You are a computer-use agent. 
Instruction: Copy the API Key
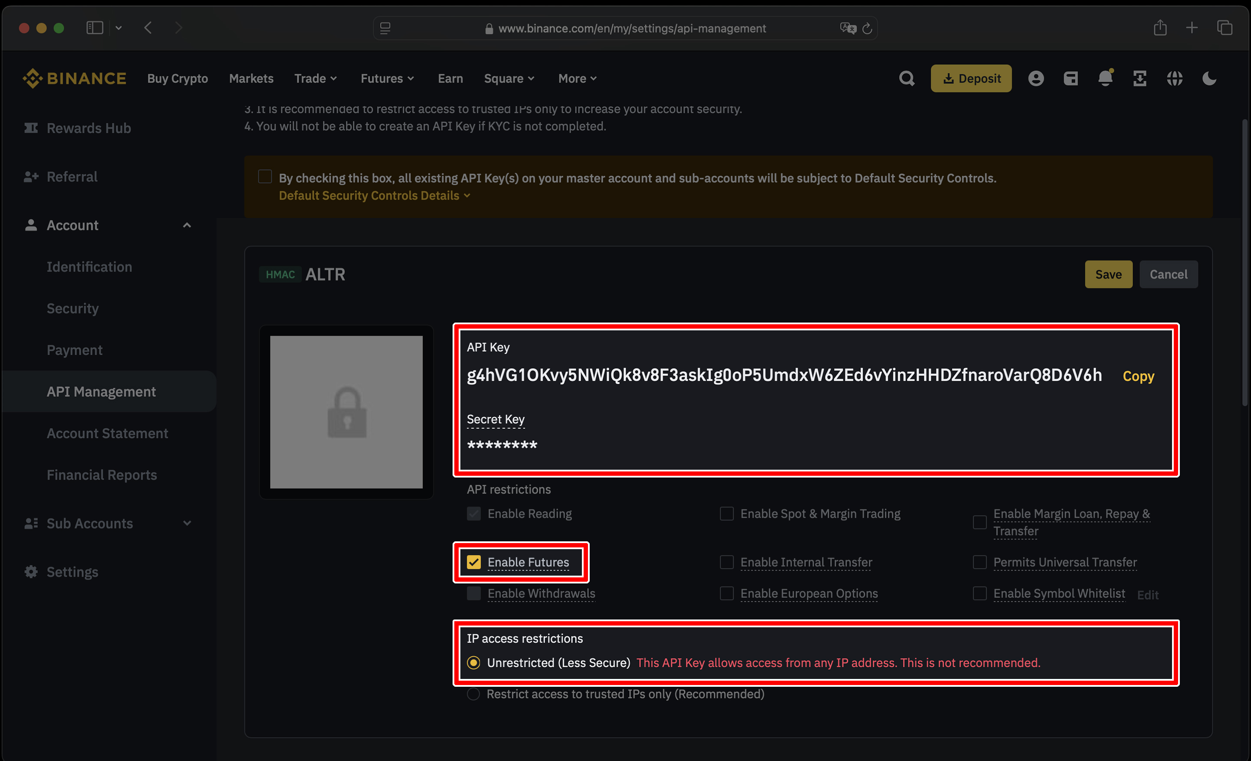click(1138, 376)
